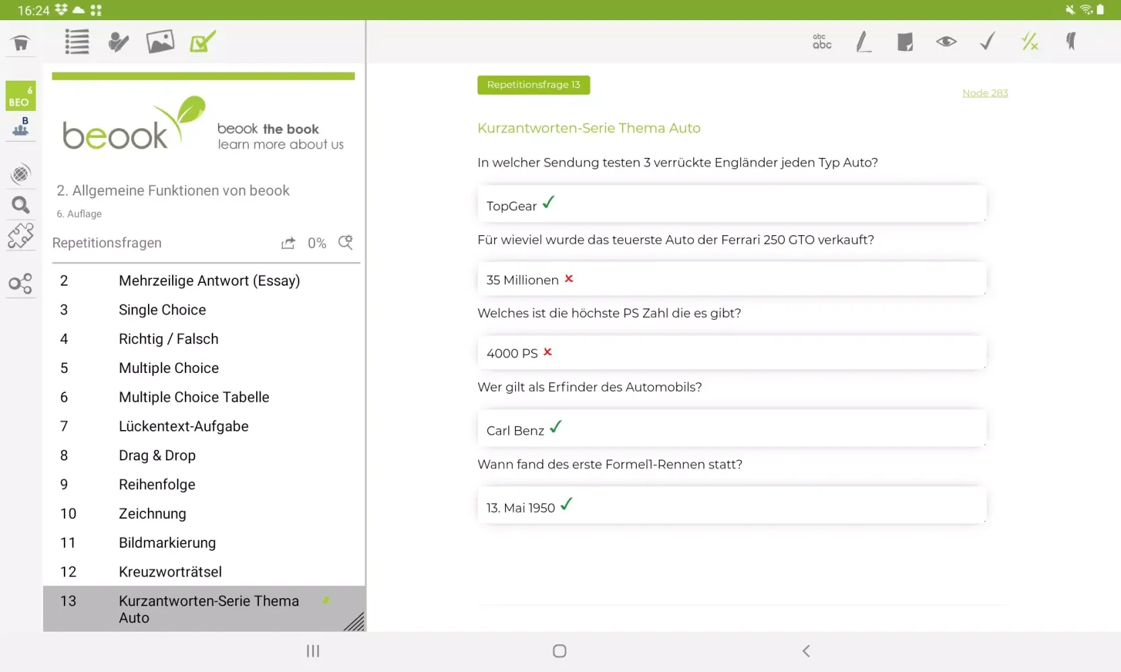Image resolution: width=1121 pixels, height=672 pixels.
Task: Open the group community icon
Action: click(21, 126)
